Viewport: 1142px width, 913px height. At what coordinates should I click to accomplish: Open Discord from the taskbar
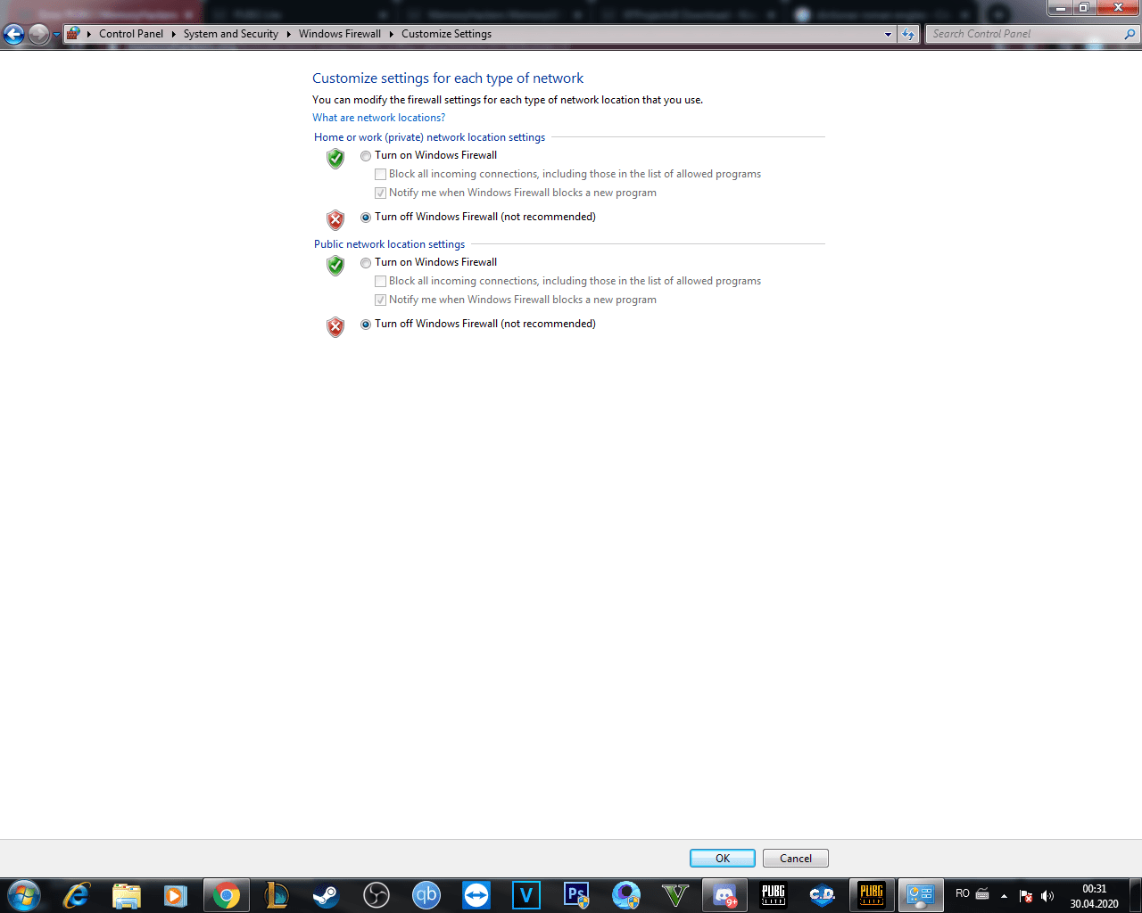(x=724, y=895)
